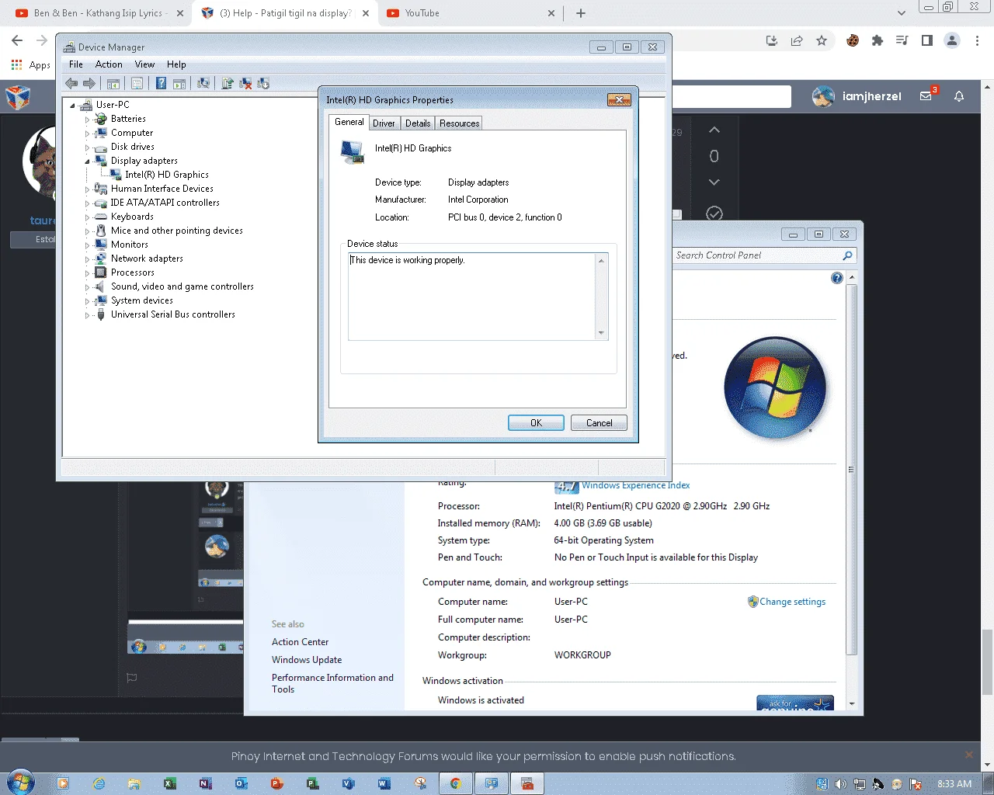Click cookie extension icon in Chrome

[x=853, y=40]
